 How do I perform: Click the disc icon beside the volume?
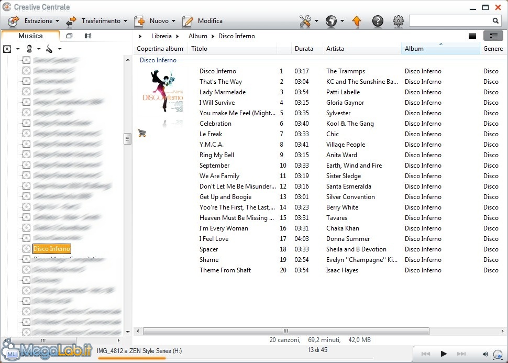[x=496, y=354]
